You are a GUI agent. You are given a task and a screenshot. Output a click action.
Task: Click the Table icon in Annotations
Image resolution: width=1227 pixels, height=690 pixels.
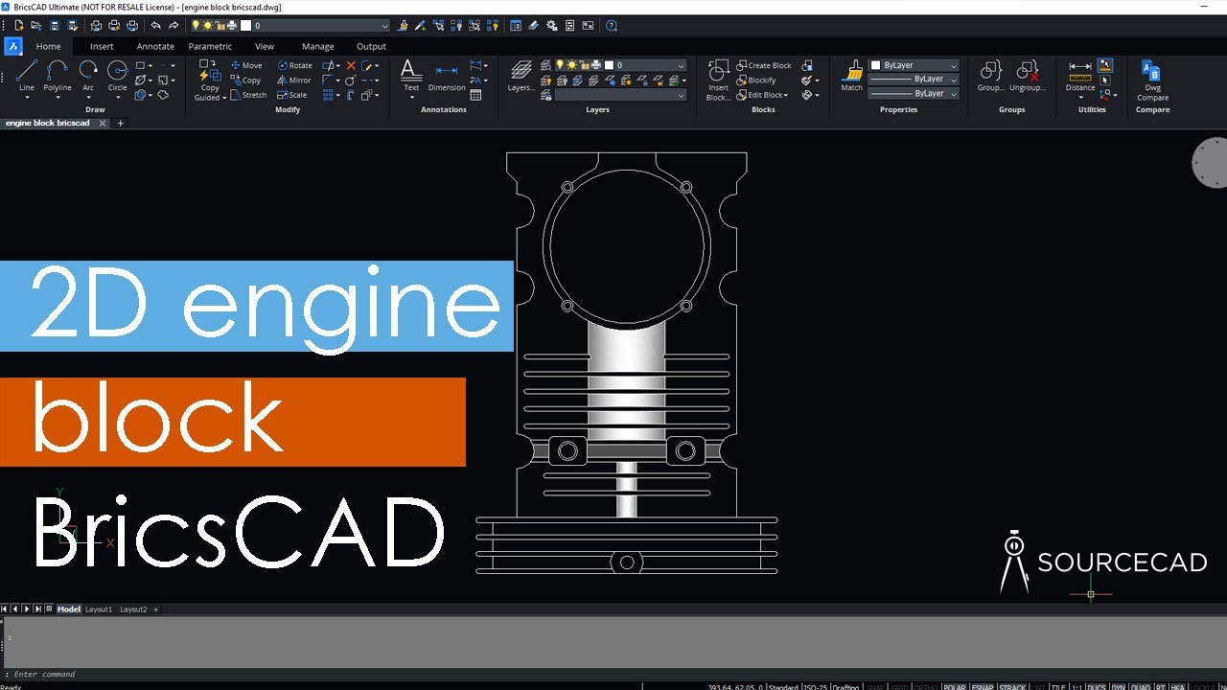475,95
